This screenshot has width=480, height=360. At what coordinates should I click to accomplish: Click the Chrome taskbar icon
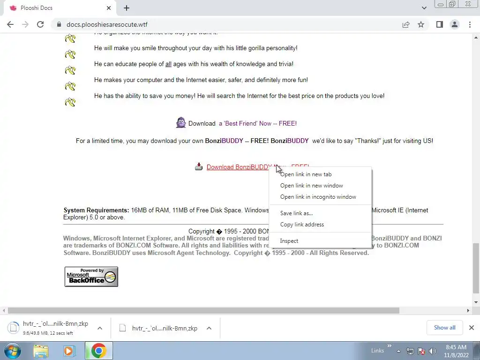[98, 351]
